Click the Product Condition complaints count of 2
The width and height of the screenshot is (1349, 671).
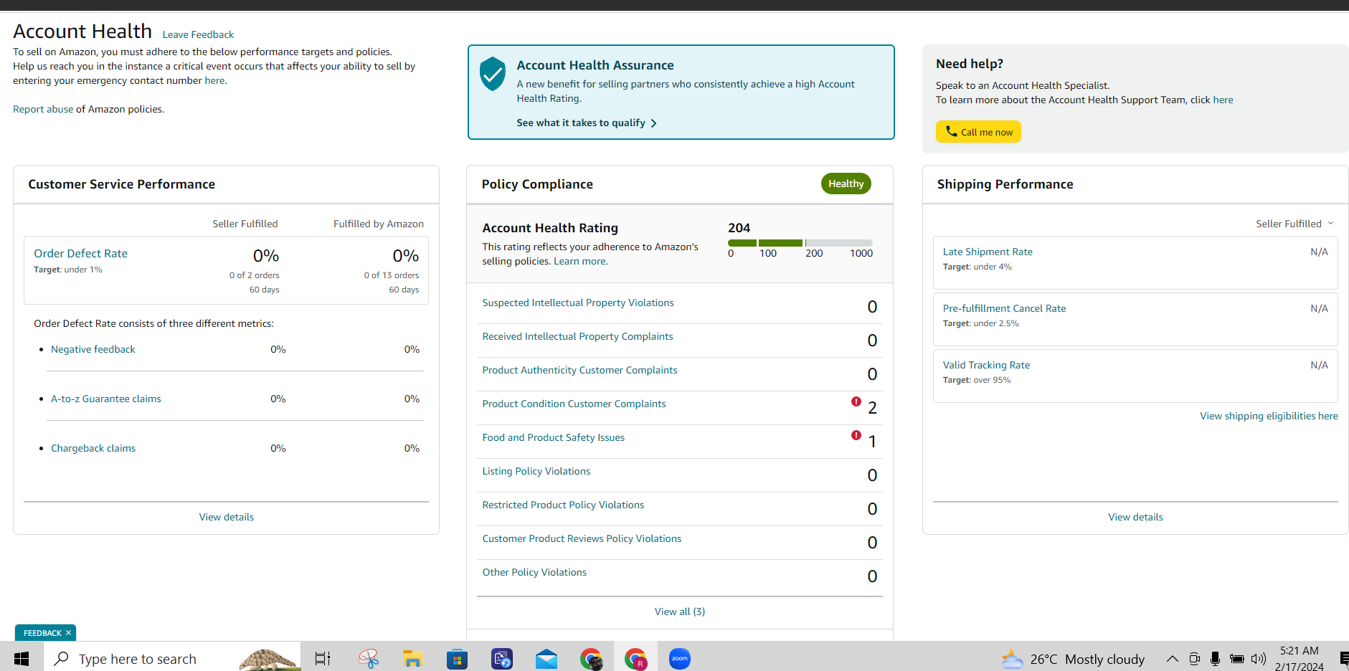[872, 408]
